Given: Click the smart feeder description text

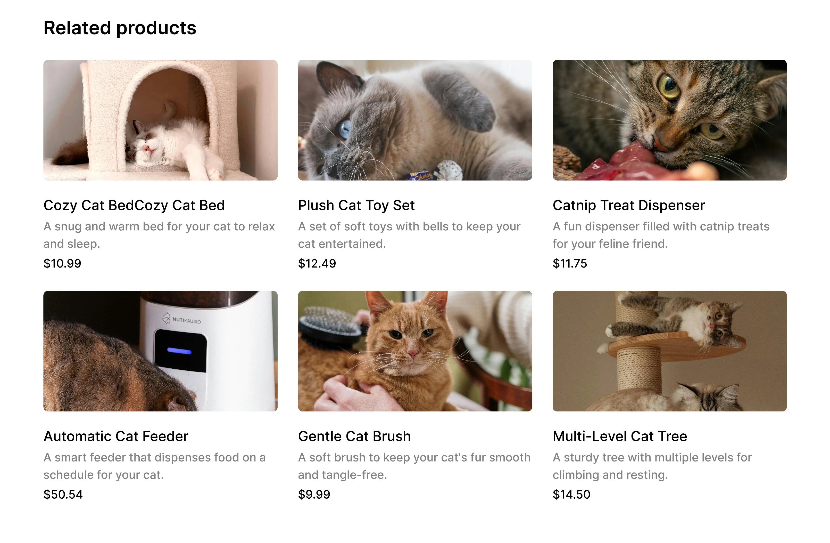Looking at the screenshot, I should click(x=154, y=466).
